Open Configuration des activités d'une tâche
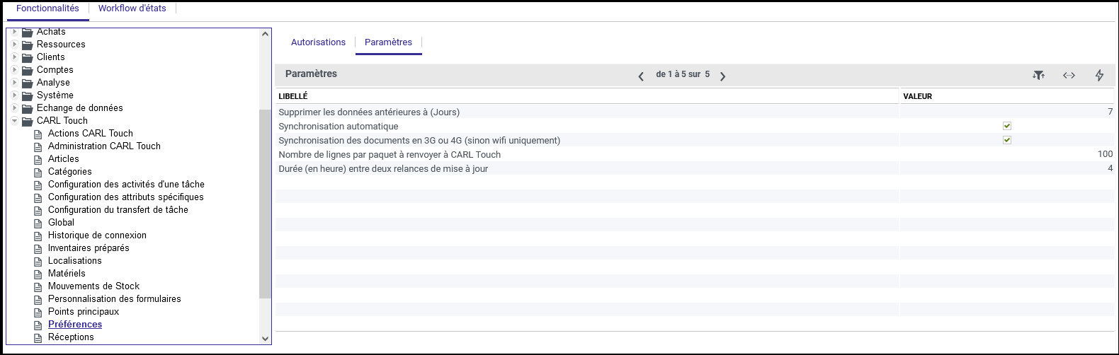Image resolution: width=1119 pixels, height=355 pixels. pos(126,185)
